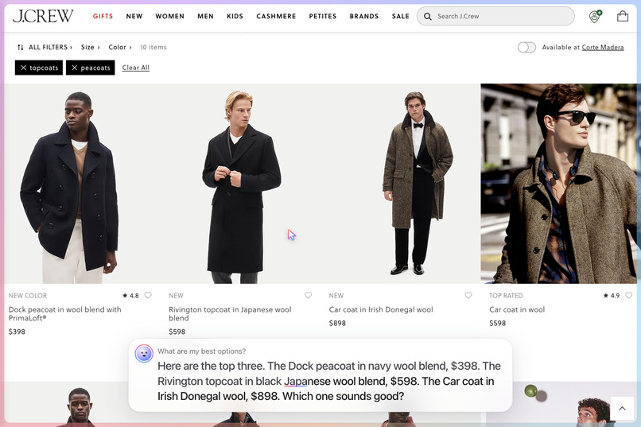Open the Petites menu
Viewport: 641px width, 427px height.
323,17
